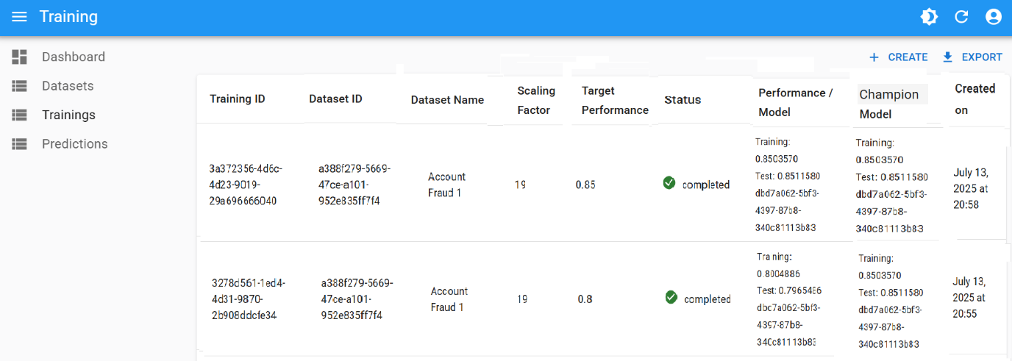
Task: Click the refresh icon in header
Action: [x=961, y=17]
